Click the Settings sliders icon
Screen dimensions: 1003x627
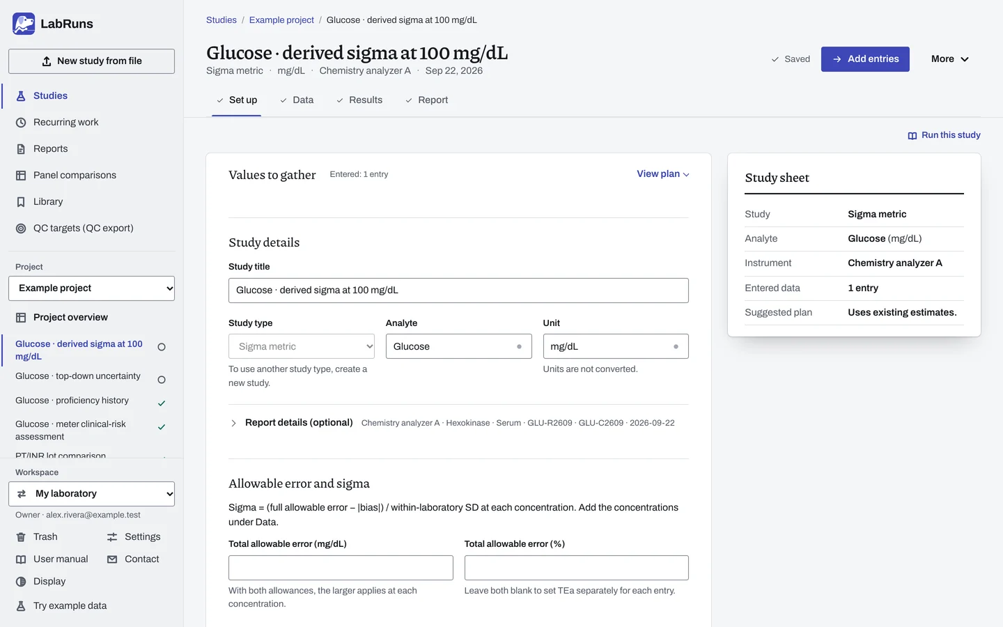tap(112, 537)
